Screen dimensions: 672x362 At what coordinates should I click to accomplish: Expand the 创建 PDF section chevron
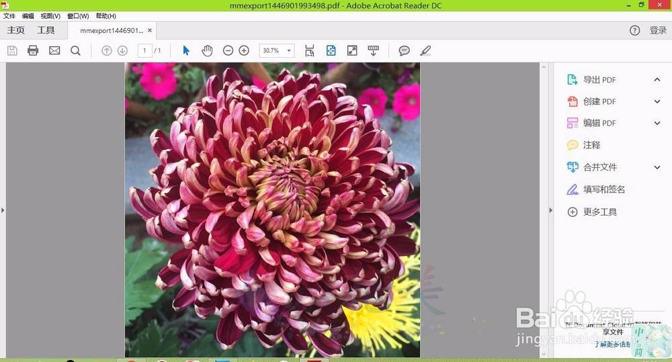tap(657, 101)
